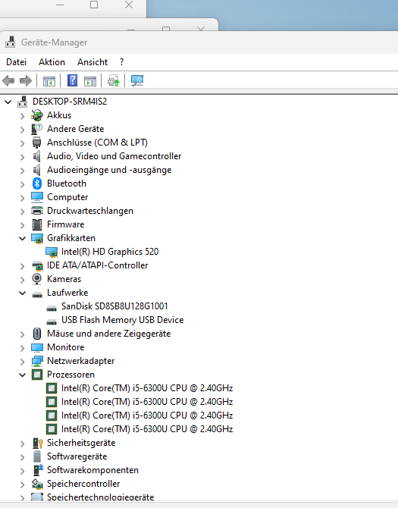398x508 pixels.
Task: Open the Datei menu
Action: 16,62
